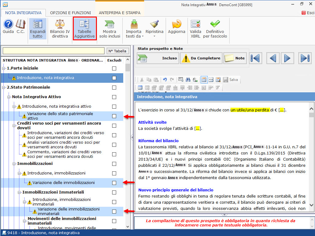This screenshot has height=236, width=315.
Task: Click the N° Tabella button
Action: tap(117, 51)
